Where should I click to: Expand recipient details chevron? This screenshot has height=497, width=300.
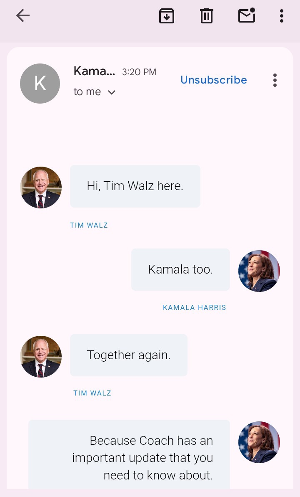(x=112, y=92)
